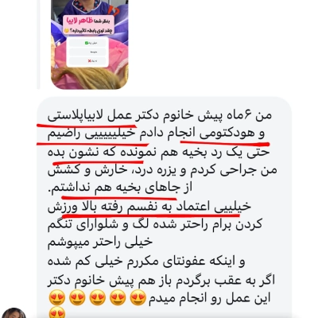Click the last text line این عمل رو
Image resolution: width=318 pixels, height=318 pixels.
pyautogui.click(x=209, y=298)
